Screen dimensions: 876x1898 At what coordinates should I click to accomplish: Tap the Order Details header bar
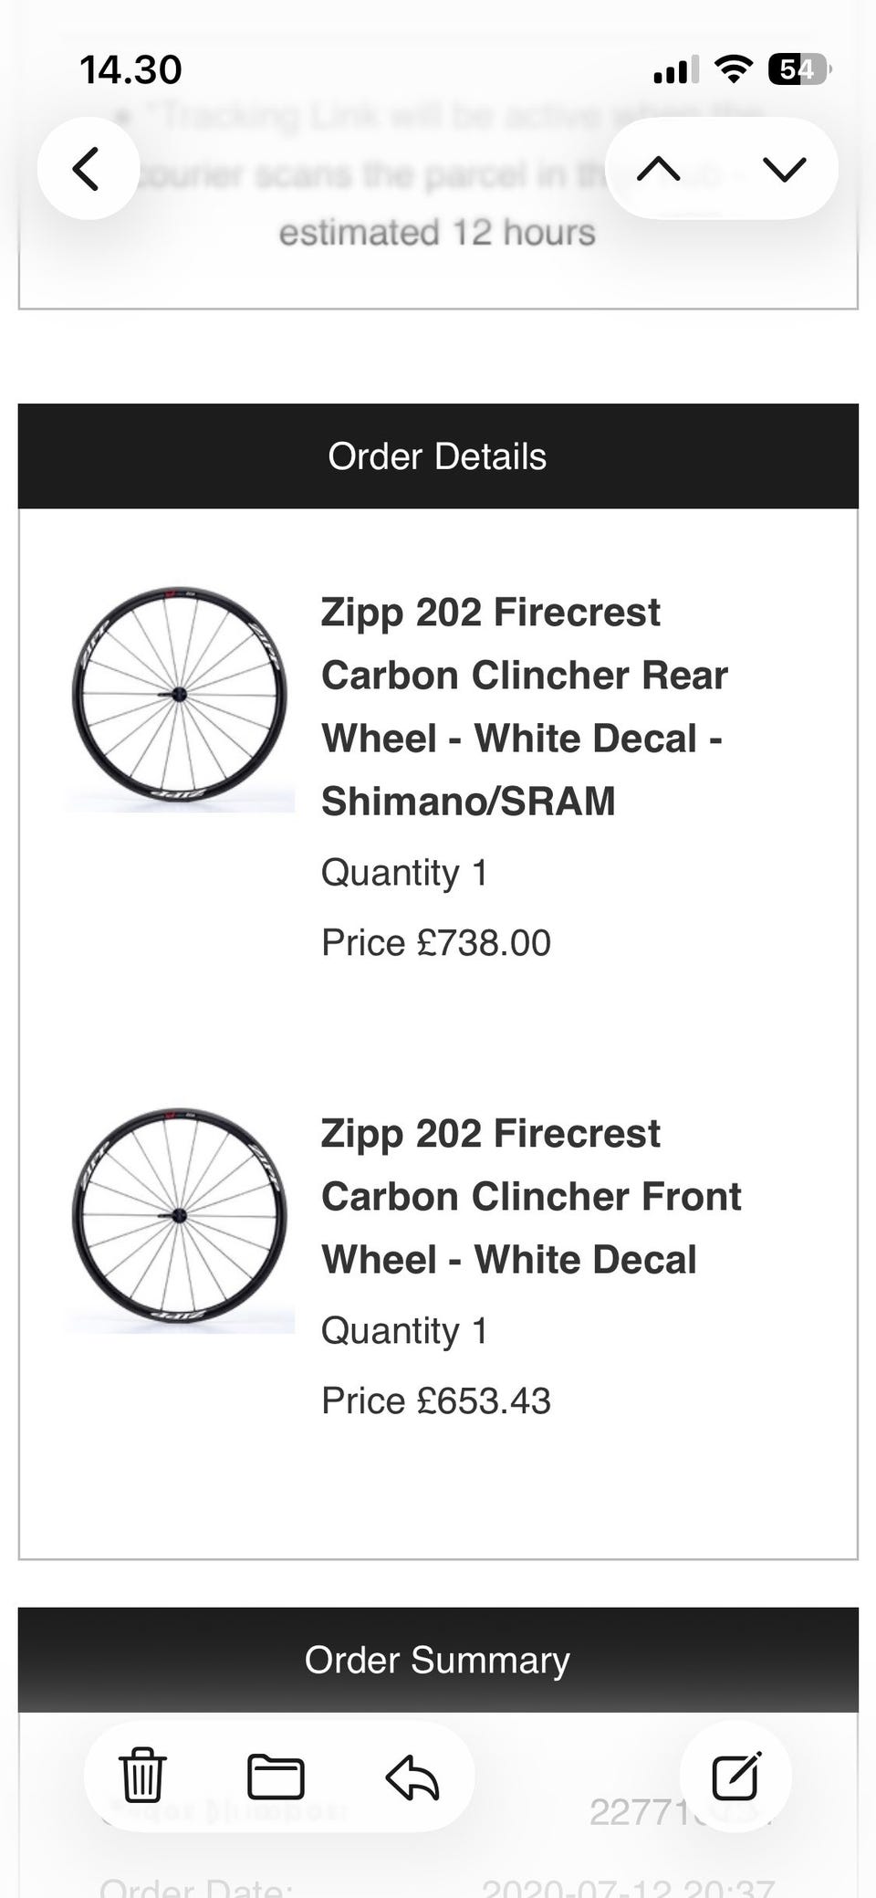pos(438,456)
